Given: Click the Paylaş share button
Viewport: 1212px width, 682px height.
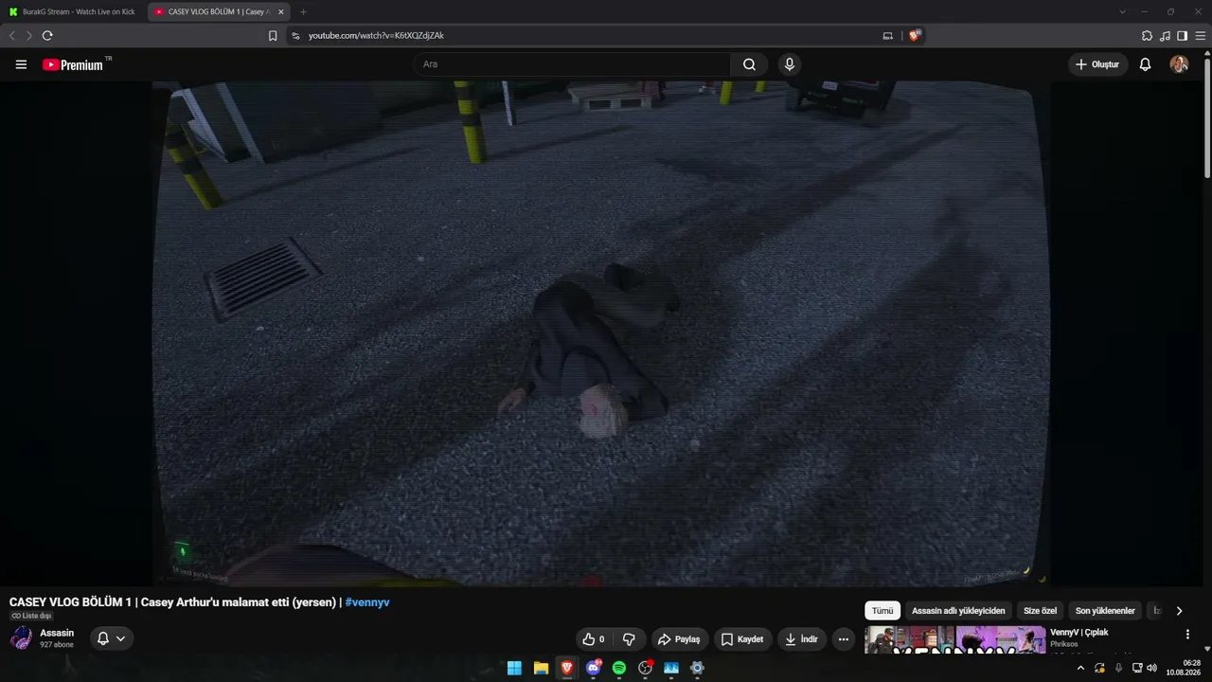Looking at the screenshot, I should coord(679,639).
